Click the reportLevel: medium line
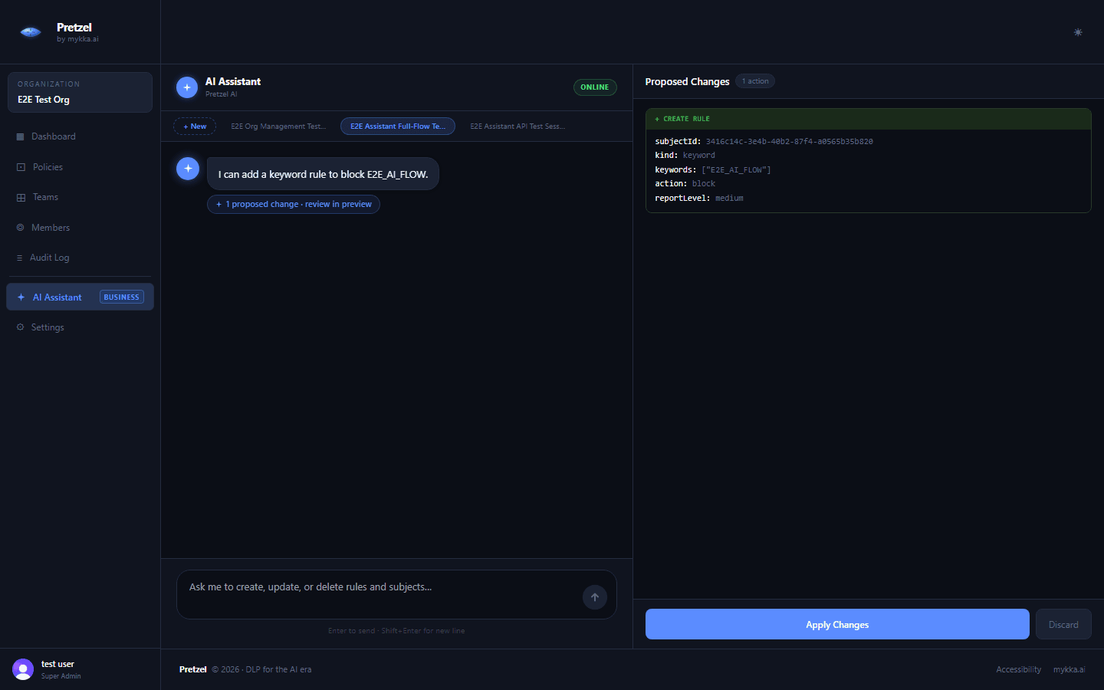The width and height of the screenshot is (1104, 690). (699, 199)
